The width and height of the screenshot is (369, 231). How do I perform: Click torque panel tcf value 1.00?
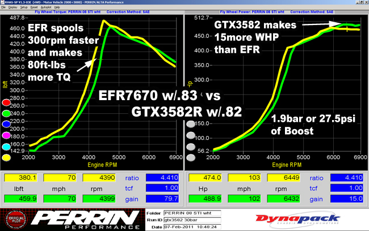click(162, 188)
